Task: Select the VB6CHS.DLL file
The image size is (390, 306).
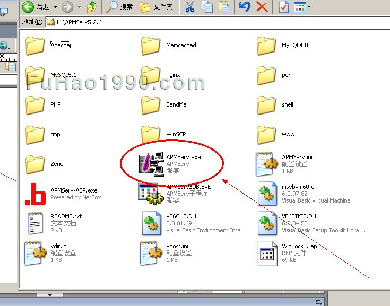Action: coord(195,223)
